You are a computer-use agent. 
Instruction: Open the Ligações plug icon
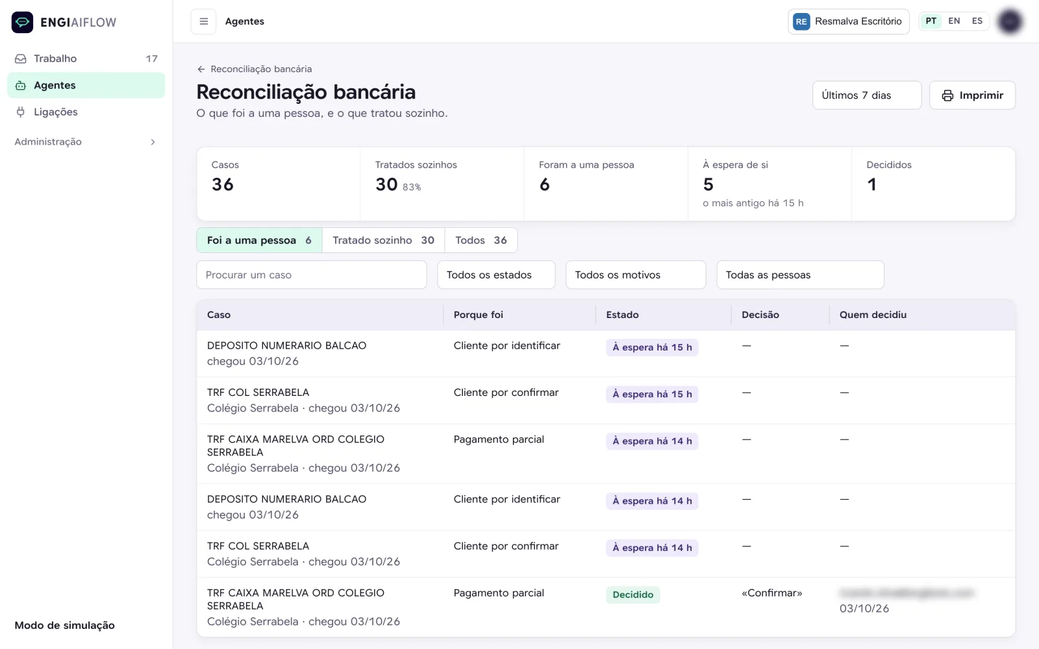point(21,112)
